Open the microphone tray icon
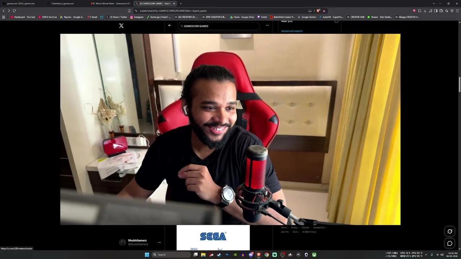The width and height of the screenshot is (461, 259). pyautogui.click(x=432, y=255)
